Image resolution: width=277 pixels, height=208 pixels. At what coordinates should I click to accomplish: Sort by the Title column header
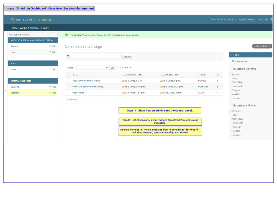75,75
